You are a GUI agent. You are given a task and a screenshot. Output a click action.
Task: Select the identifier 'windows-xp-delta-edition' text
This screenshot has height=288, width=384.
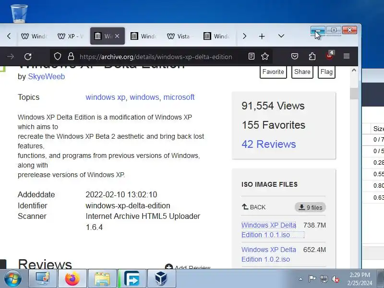click(128, 206)
